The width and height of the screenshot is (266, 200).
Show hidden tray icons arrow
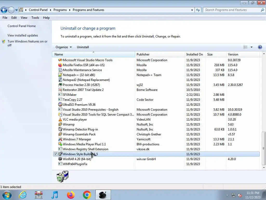tap(227, 195)
